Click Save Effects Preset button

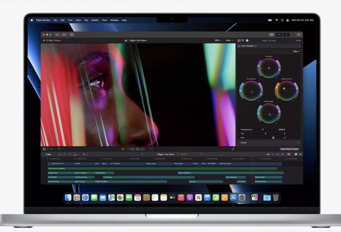pos(289,149)
